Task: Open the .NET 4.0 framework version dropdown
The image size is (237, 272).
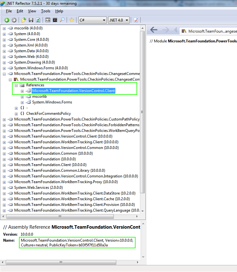Action: 119,20
